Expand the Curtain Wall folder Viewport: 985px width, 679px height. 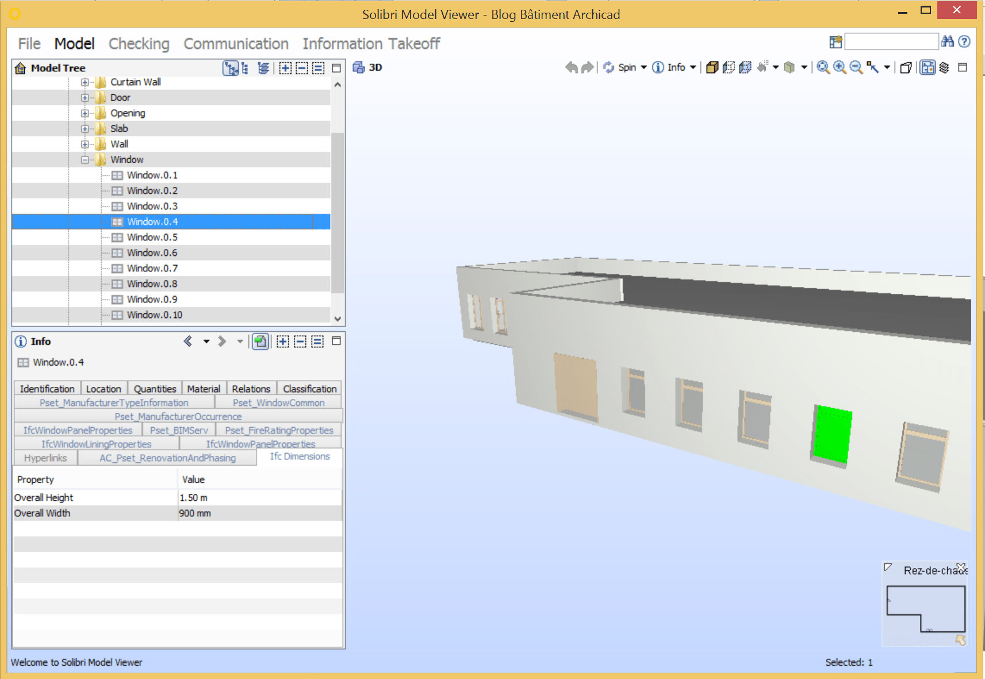point(85,82)
